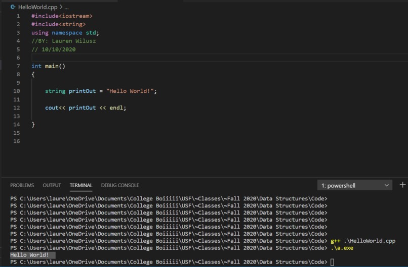Click the 'g++ .\HelloWorld.cpp' terminal command
The height and width of the screenshot is (267, 408).
click(363, 241)
